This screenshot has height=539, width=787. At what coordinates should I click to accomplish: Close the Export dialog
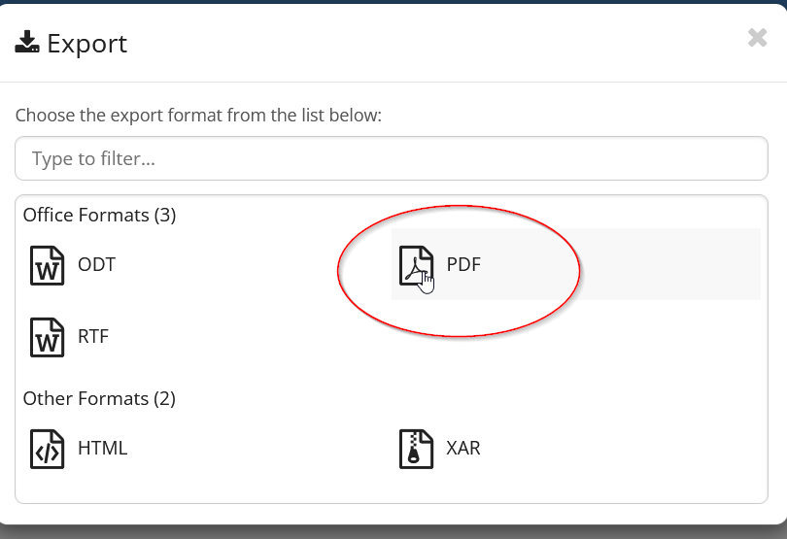pos(758,38)
